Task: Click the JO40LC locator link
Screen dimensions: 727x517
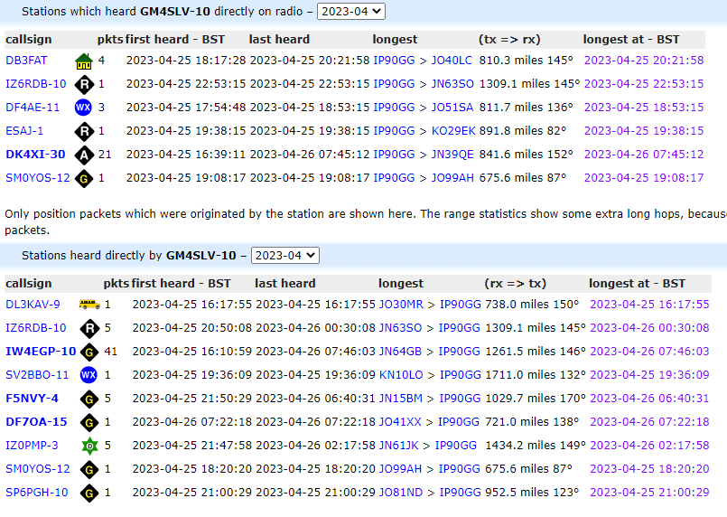Action: [452, 61]
